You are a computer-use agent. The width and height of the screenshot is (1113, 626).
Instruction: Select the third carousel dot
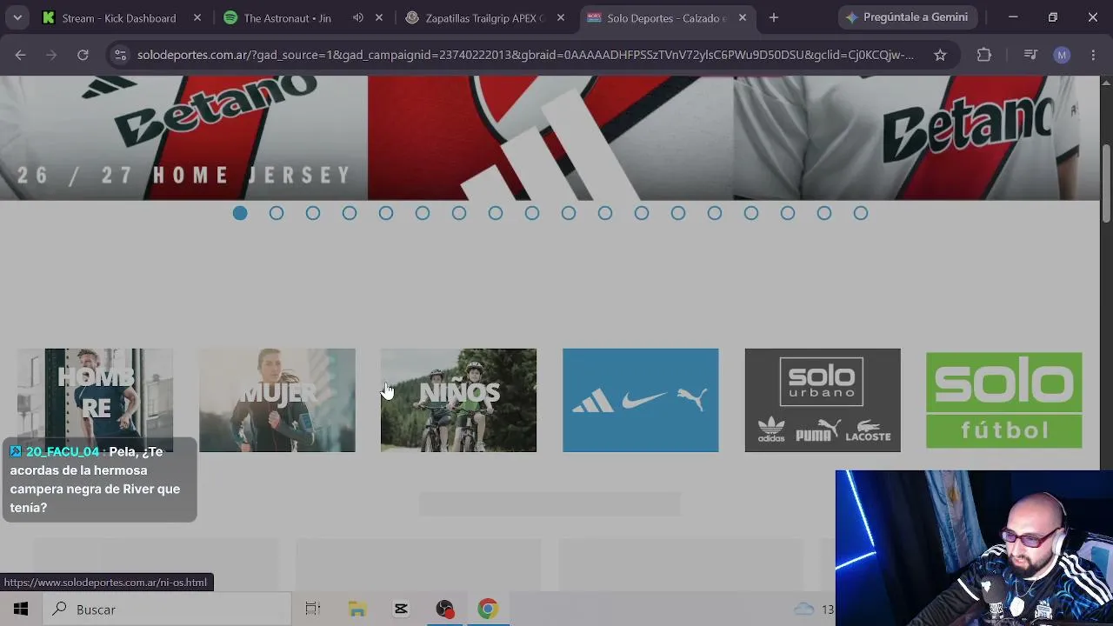point(313,213)
